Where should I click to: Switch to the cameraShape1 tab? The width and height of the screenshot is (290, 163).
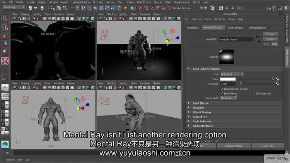(235, 27)
